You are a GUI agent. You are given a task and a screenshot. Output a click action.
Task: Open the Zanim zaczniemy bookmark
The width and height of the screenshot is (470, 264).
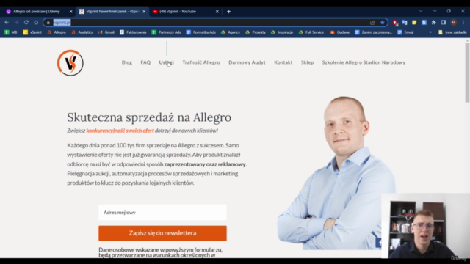coord(374,32)
